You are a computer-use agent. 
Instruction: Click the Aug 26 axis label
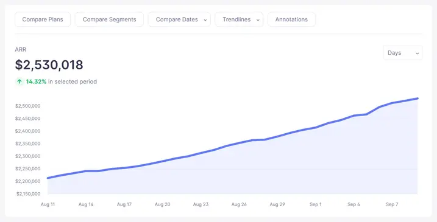(x=239, y=204)
